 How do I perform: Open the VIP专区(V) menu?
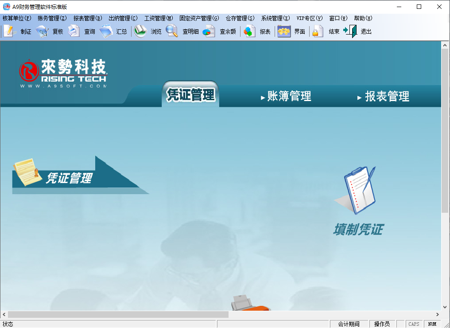pos(310,18)
